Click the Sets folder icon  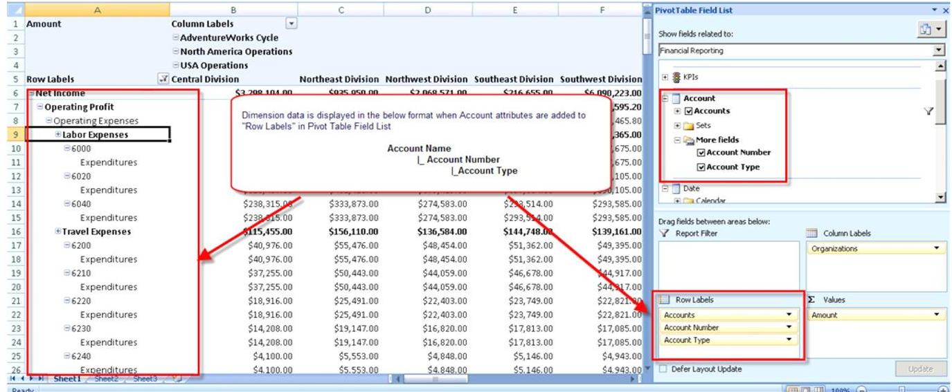689,126
